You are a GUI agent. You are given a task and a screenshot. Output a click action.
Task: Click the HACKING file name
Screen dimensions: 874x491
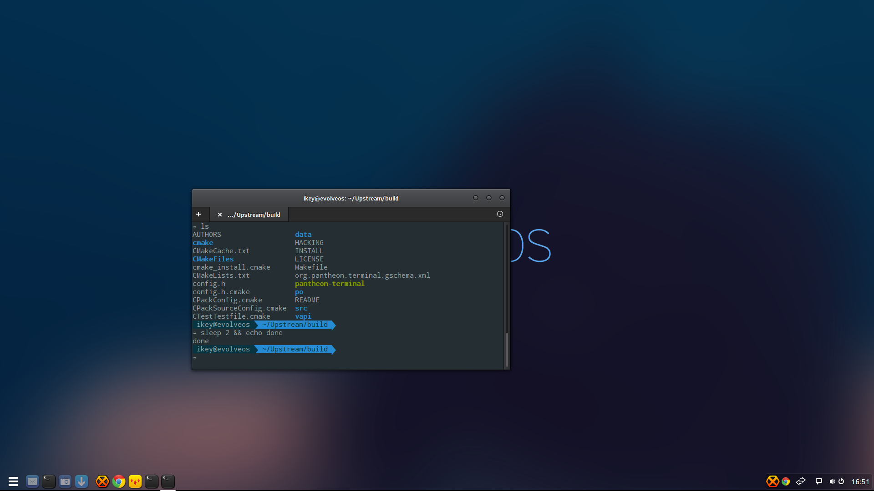tap(309, 243)
